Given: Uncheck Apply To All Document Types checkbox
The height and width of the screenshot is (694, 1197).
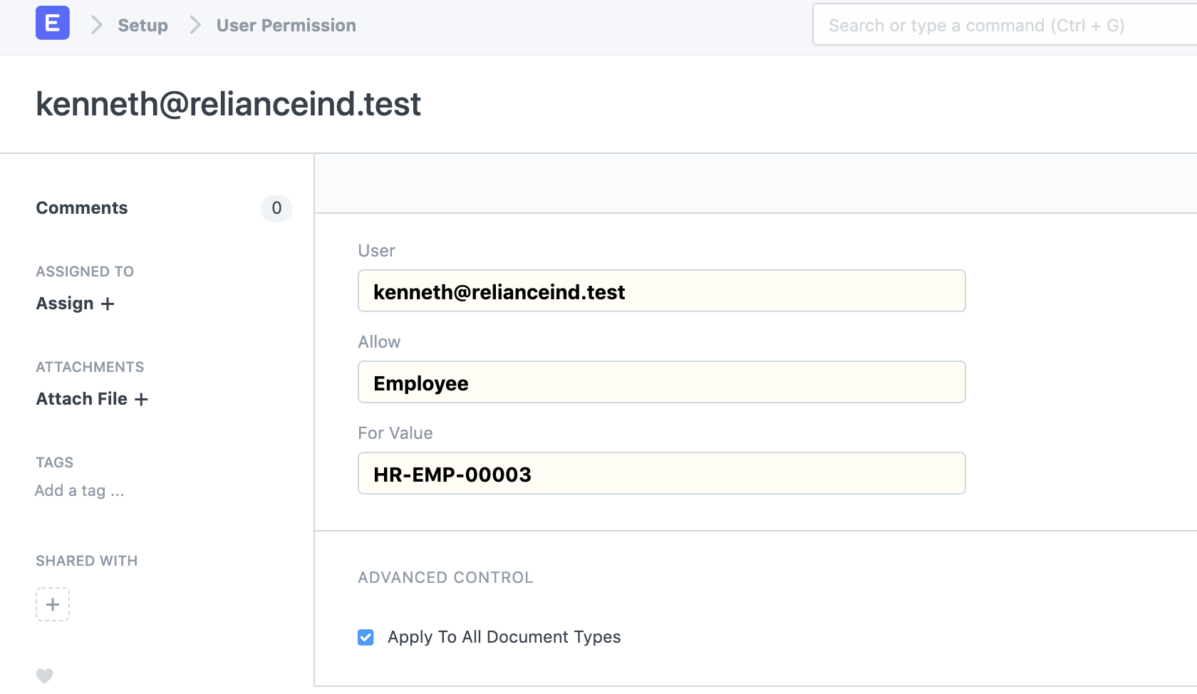Looking at the screenshot, I should [x=366, y=637].
